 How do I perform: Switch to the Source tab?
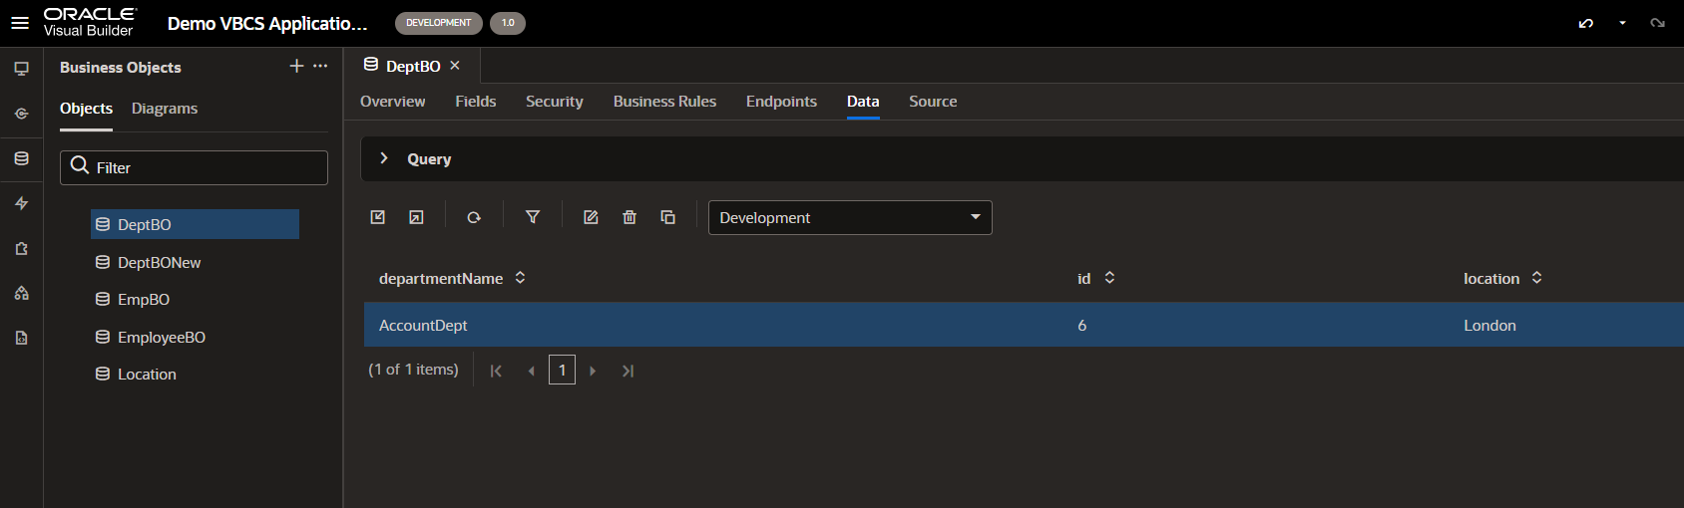tap(933, 102)
